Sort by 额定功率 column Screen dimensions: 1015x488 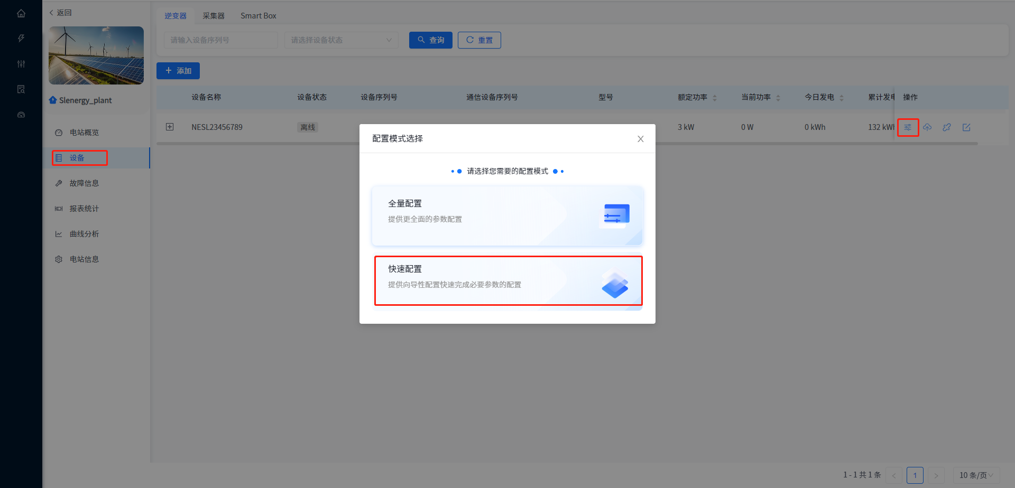pyautogui.click(x=715, y=98)
